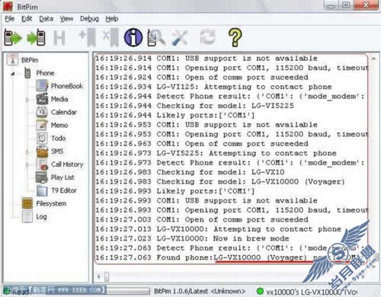Image resolution: width=381 pixels, height=297 pixels.
Task: Open the View menu
Action: click(x=66, y=19)
